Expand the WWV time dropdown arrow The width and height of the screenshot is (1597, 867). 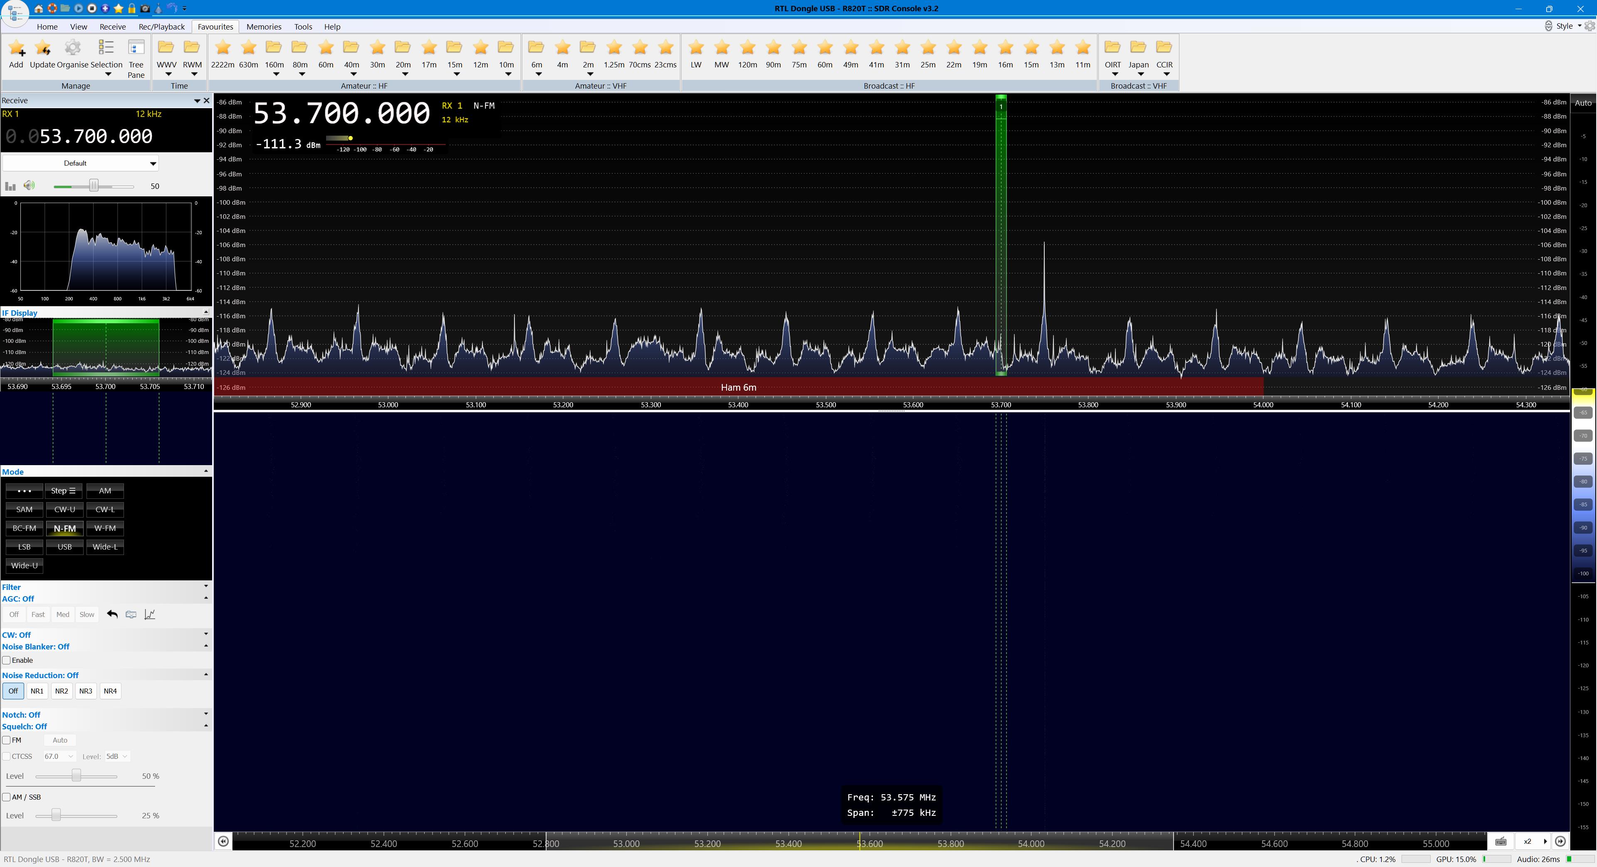click(168, 74)
